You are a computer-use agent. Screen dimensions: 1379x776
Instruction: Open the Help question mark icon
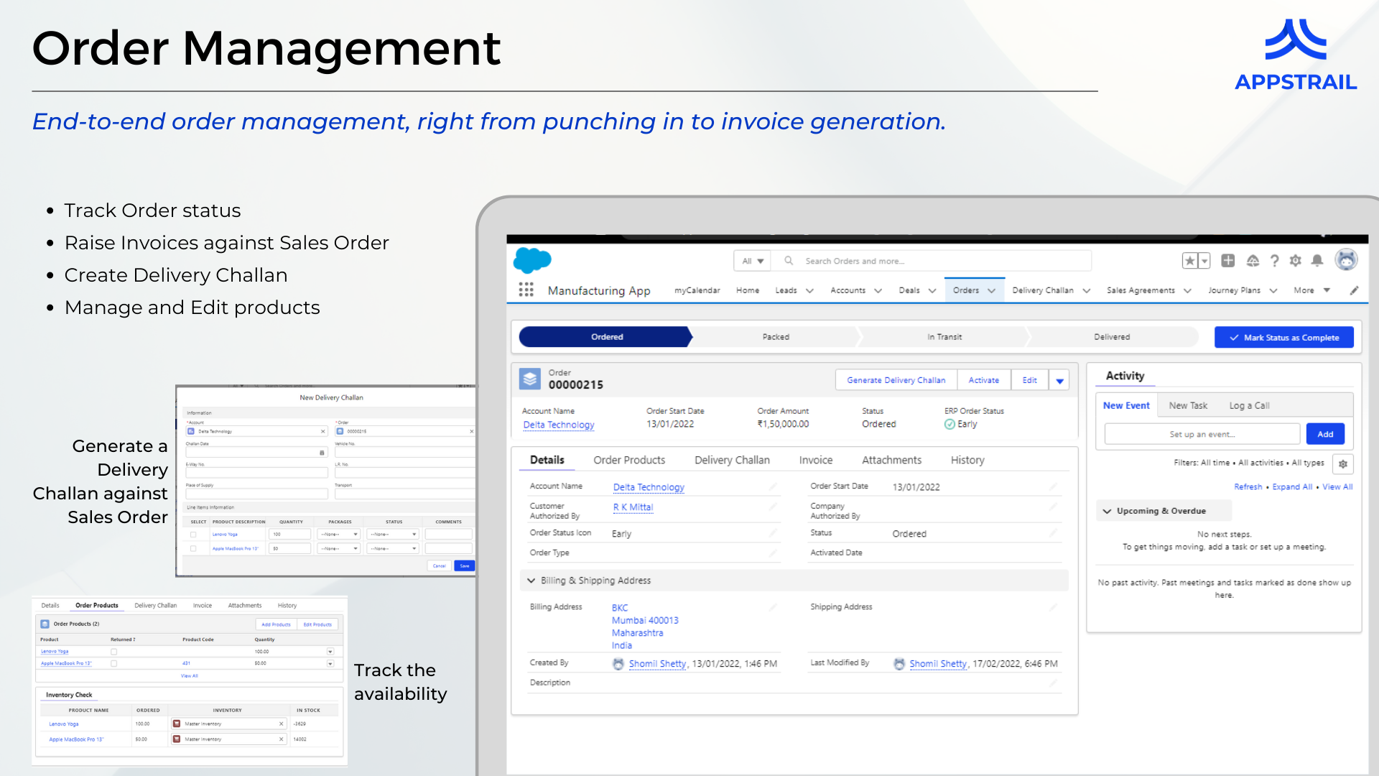point(1274,261)
